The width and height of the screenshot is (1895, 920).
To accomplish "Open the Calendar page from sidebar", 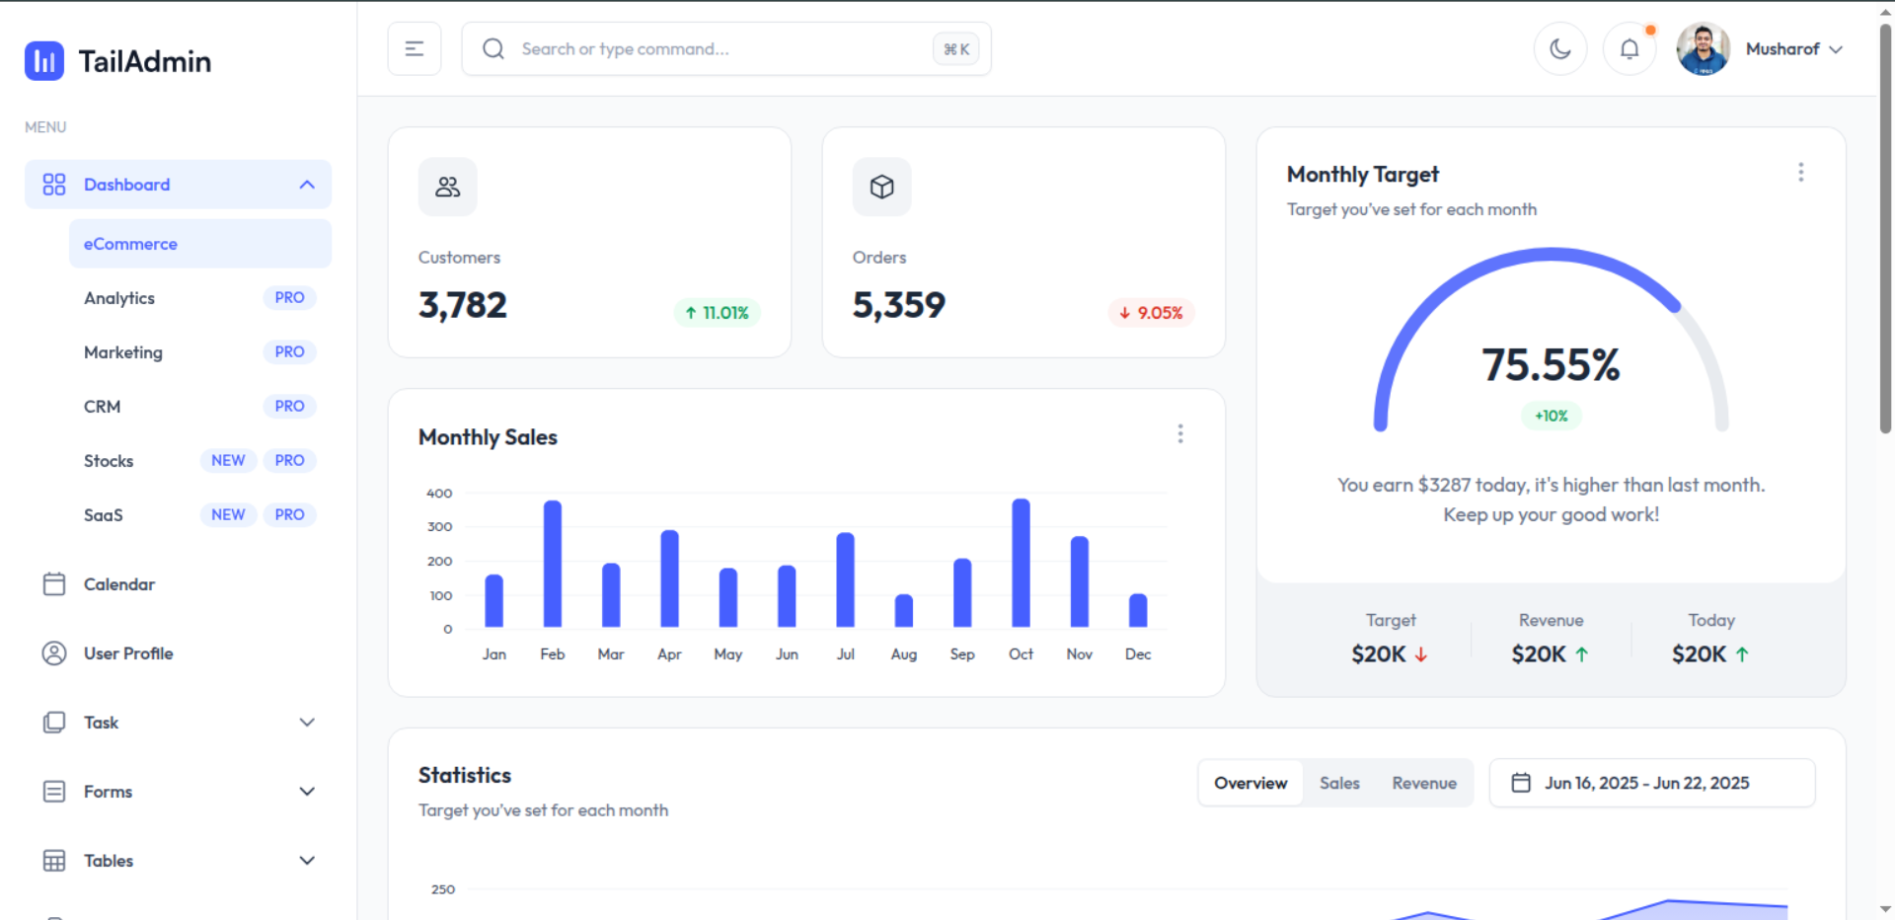I will (119, 584).
